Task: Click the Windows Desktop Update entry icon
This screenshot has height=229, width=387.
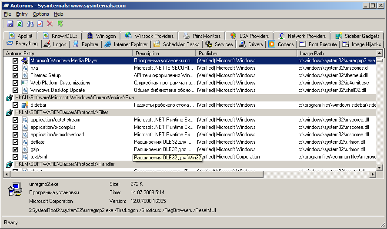Action: coord(25,90)
